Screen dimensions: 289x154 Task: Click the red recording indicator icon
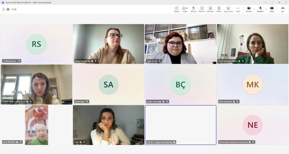click(8, 9)
